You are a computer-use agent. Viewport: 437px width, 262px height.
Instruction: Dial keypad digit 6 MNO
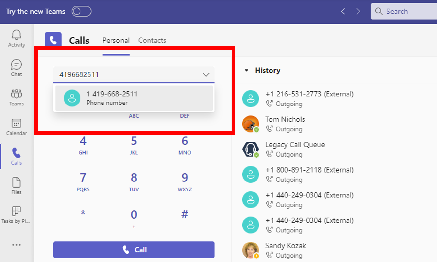click(185, 145)
